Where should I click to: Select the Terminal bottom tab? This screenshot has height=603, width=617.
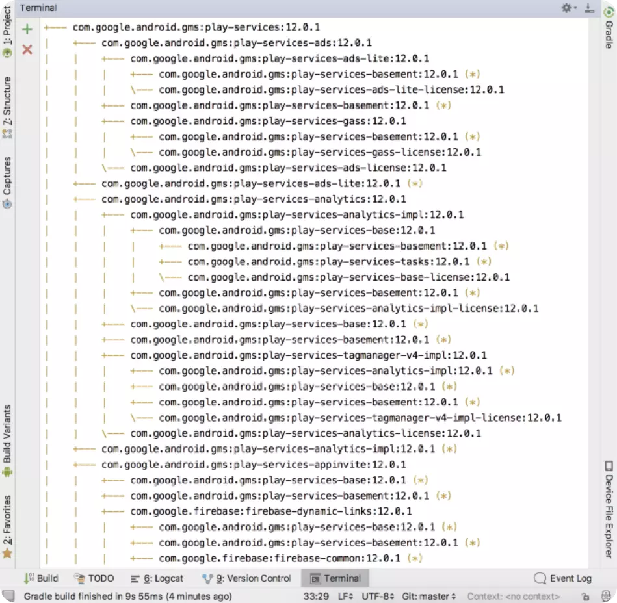click(335, 578)
